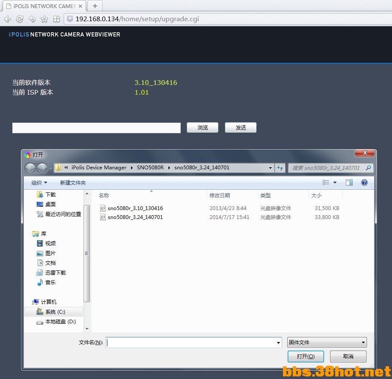392x379 pixels.
Task: Open recent locations dropdown arrow
Action: (x=51, y=168)
